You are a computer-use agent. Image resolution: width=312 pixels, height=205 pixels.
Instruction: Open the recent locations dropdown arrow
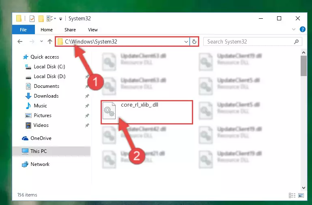(41, 41)
